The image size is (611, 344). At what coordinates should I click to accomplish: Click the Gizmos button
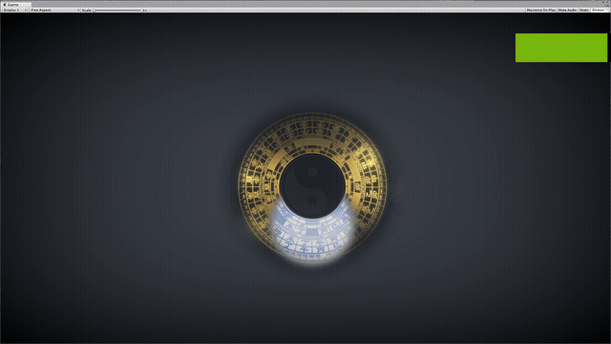(598, 11)
